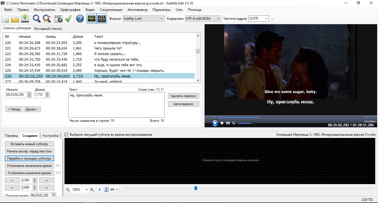Click the Начало column header
This screenshot has width=378, height=203.
pos(31,36)
